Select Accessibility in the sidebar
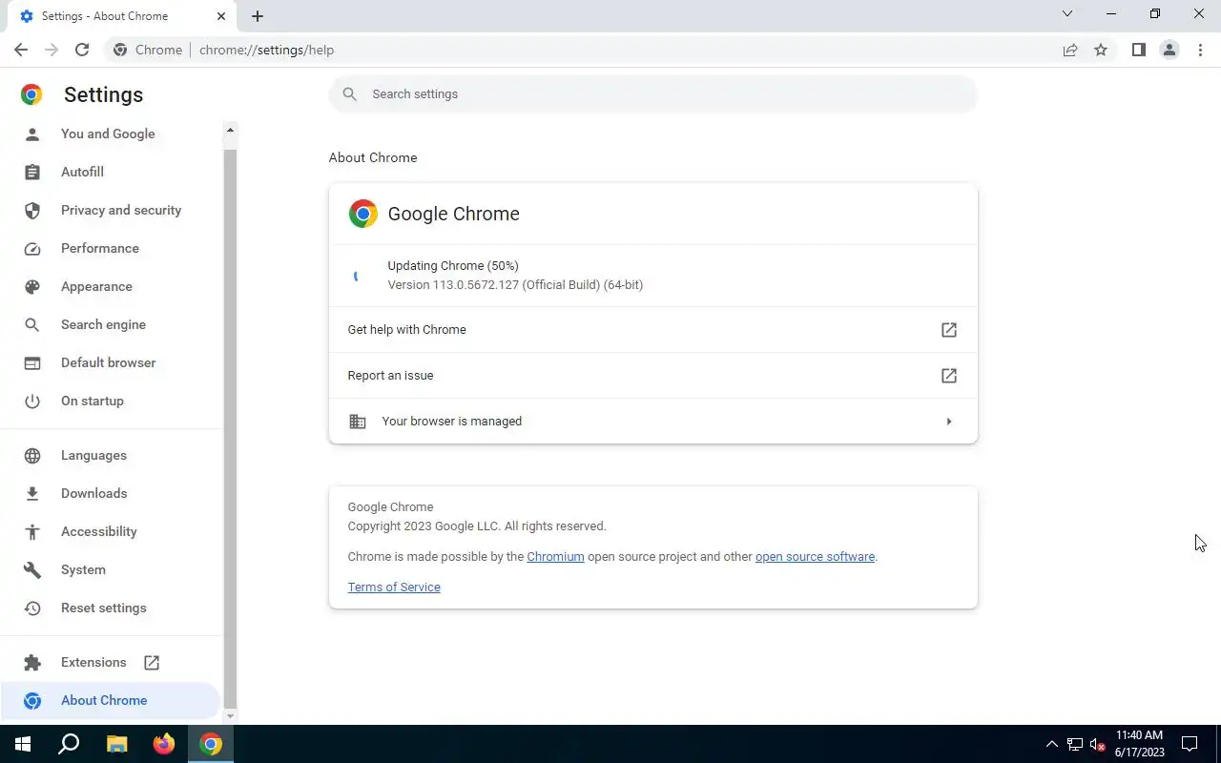 click(x=99, y=531)
